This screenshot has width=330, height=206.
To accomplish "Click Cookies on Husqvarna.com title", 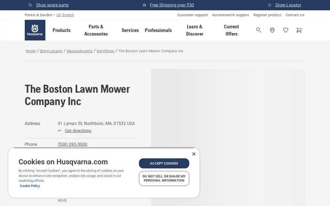I will (63, 162).
